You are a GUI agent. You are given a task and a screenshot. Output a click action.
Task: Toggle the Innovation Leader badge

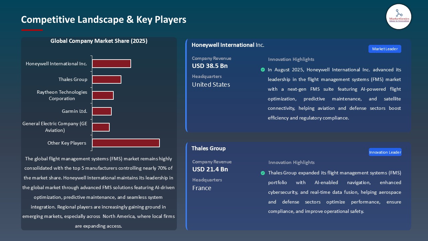click(385, 152)
